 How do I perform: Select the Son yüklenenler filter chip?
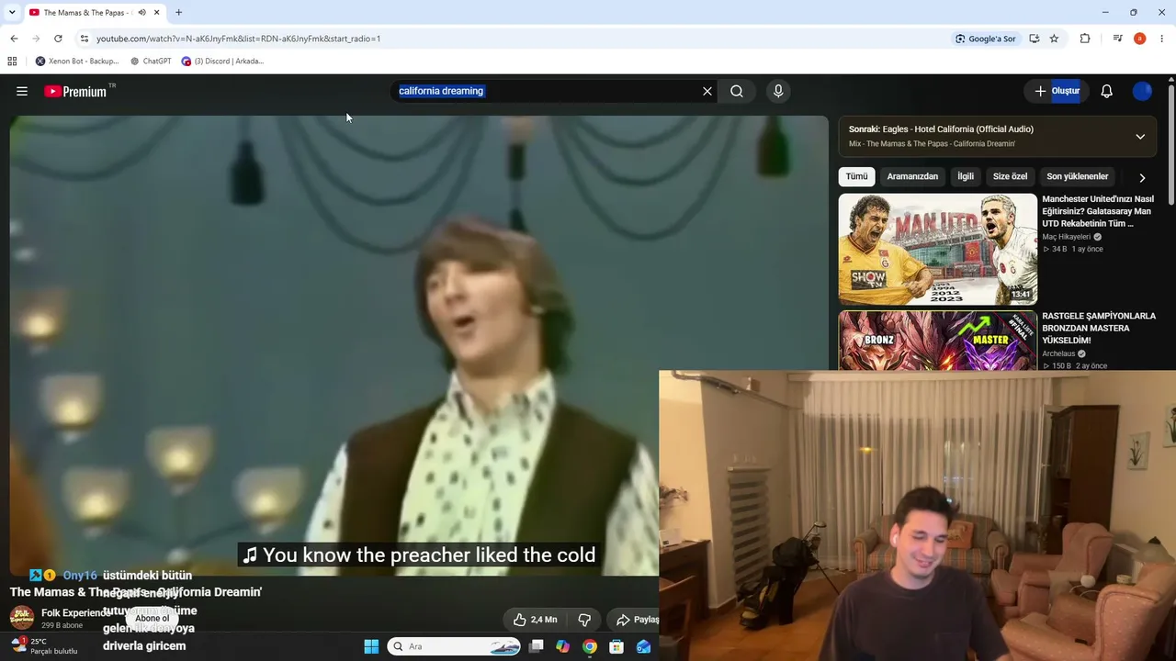point(1077,176)
